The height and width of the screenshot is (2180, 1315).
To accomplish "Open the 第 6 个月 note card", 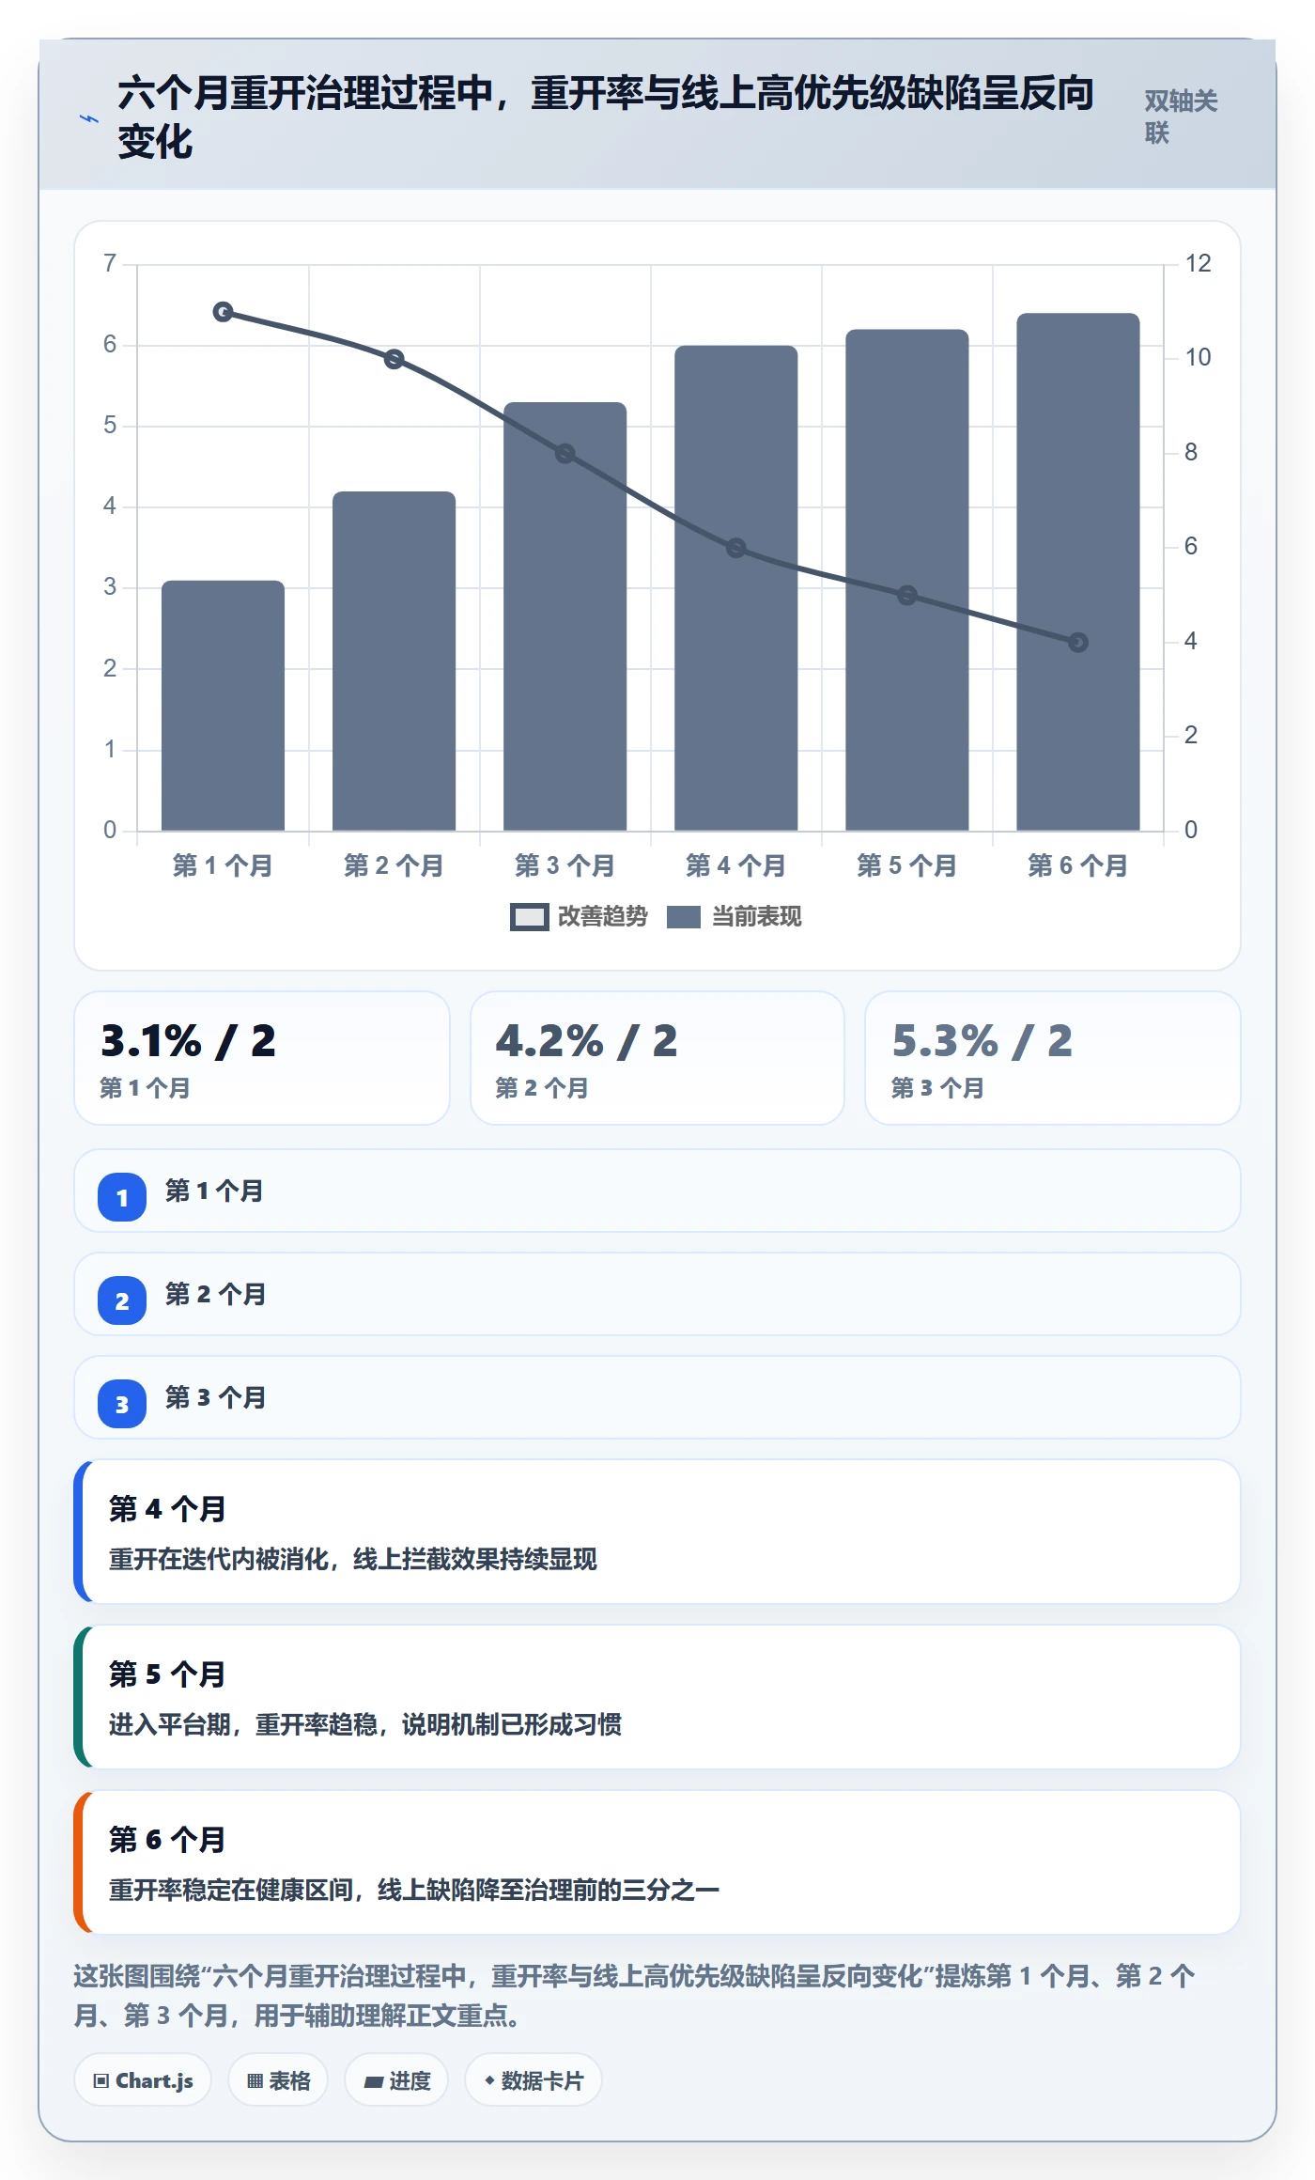I will (x=657, y=1862).
